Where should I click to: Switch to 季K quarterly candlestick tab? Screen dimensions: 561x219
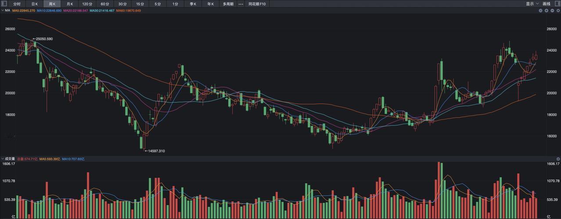point(193,4)
